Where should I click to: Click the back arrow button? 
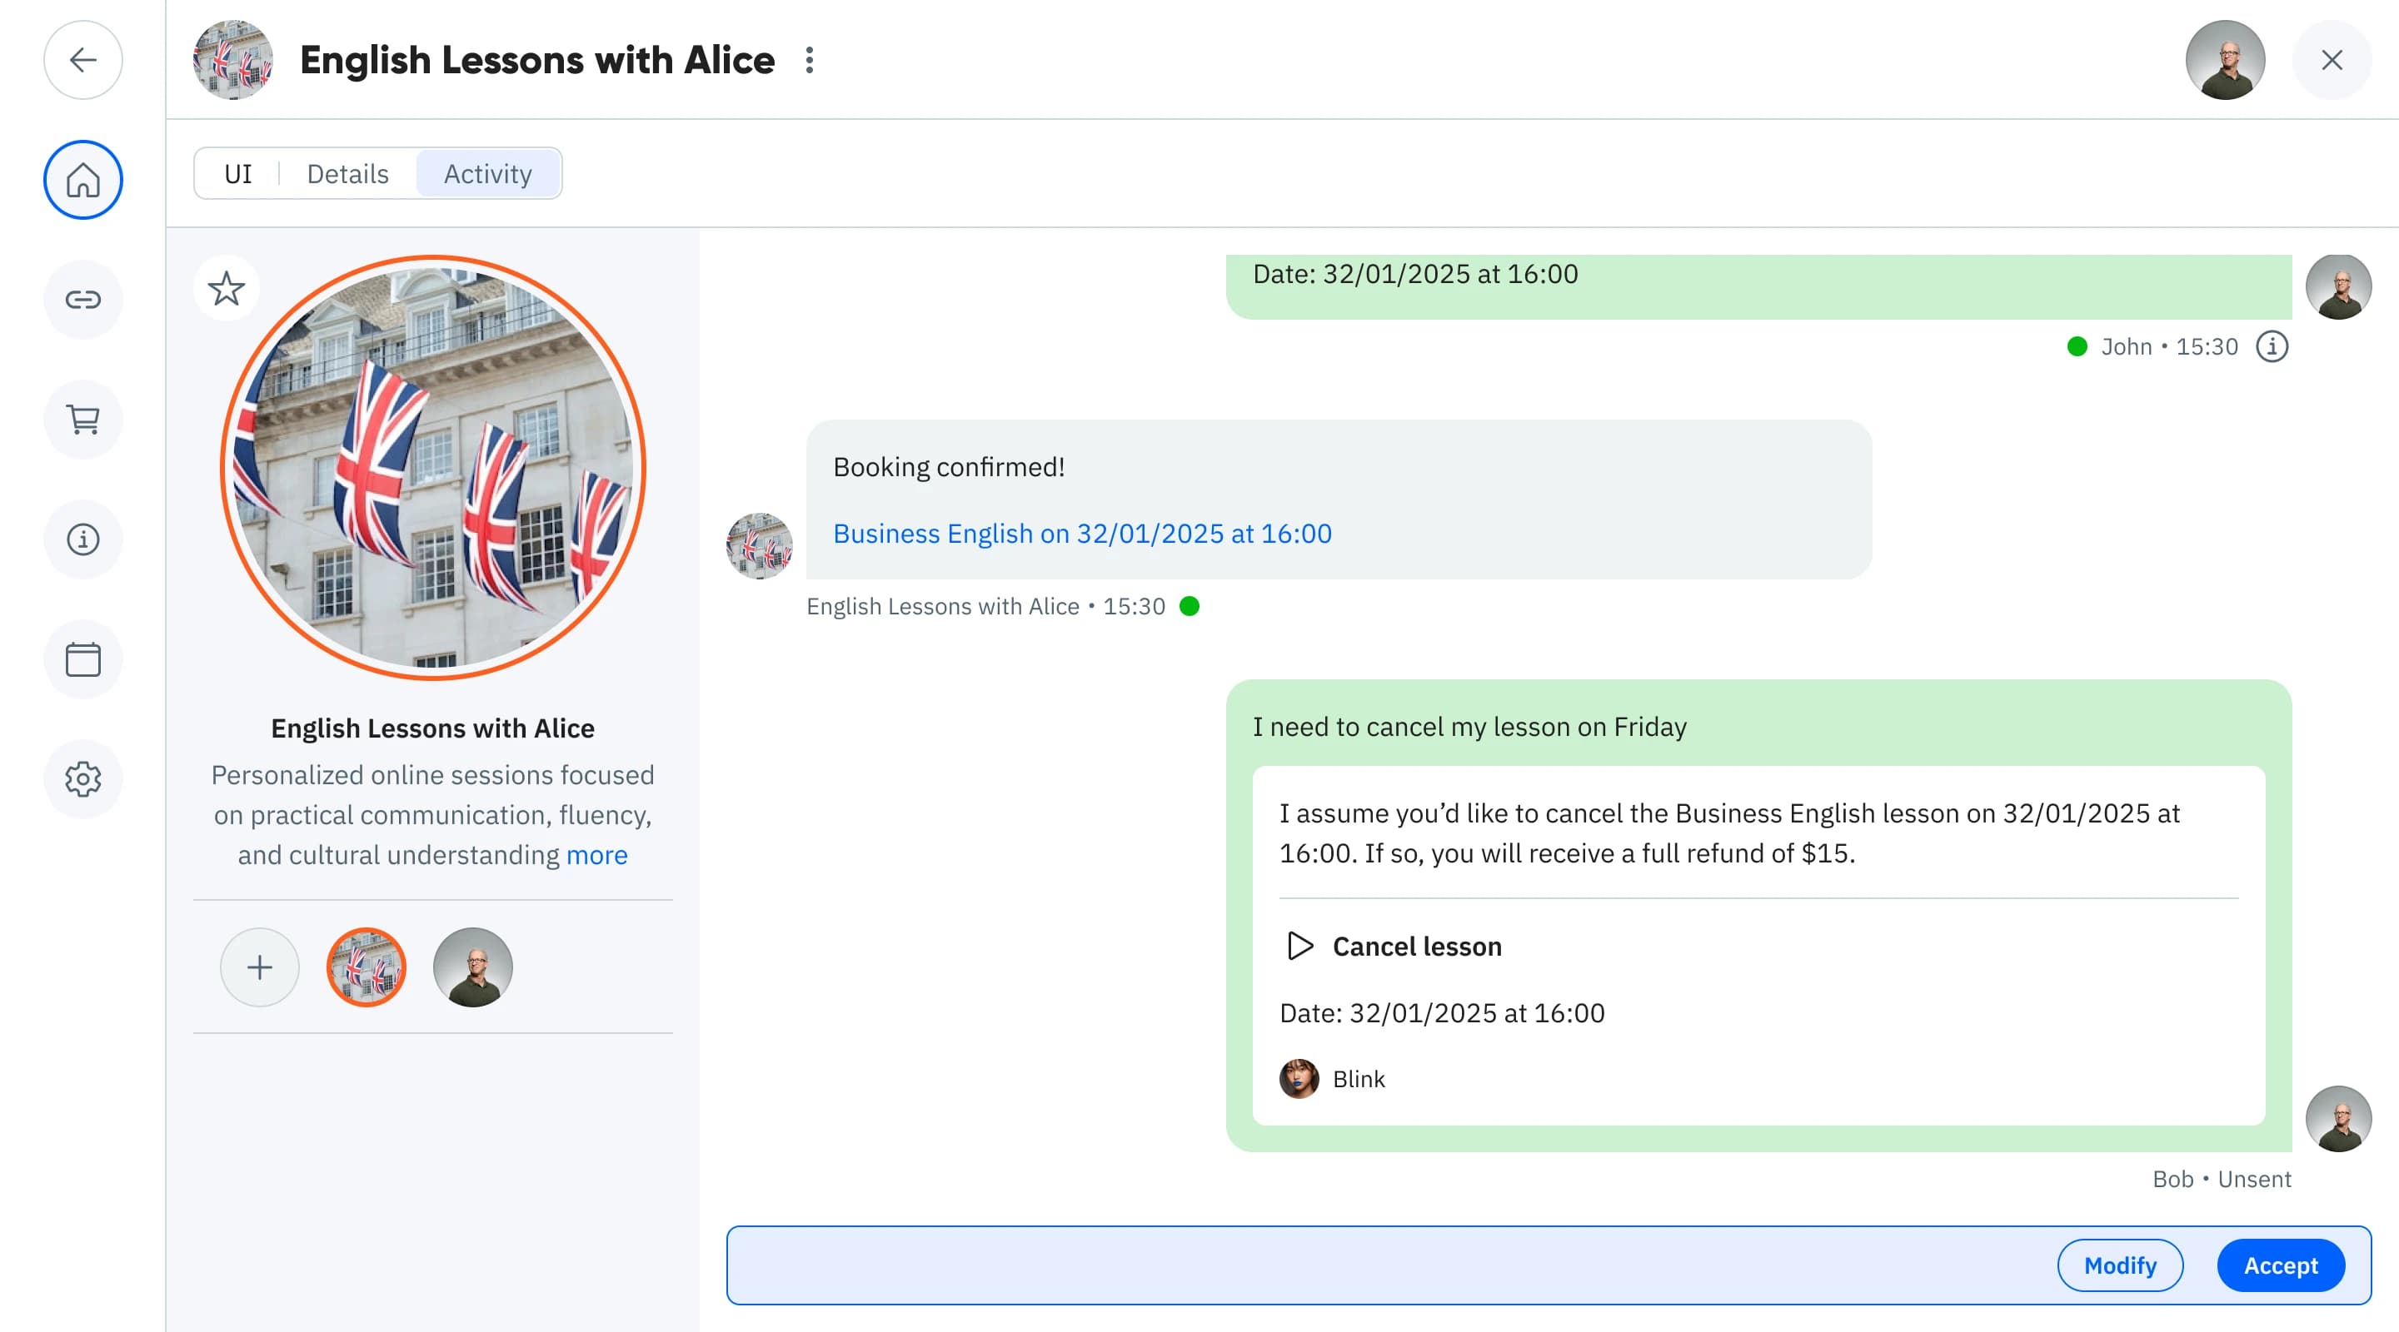[83, 61]
